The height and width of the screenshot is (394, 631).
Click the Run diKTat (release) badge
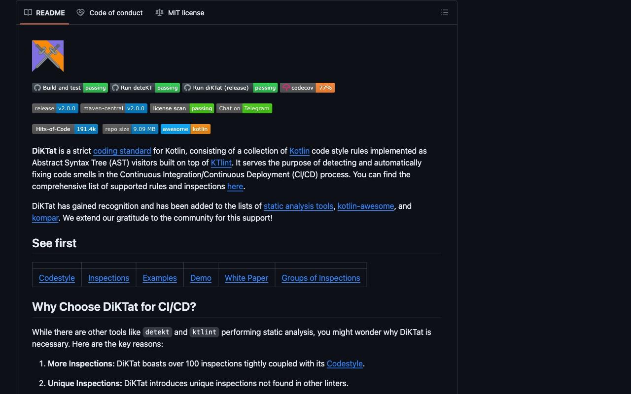click(x=230, y=88)
